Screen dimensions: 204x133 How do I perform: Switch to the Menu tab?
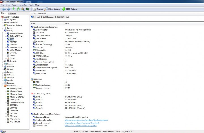pyautogui.click(x=4, y=13)
